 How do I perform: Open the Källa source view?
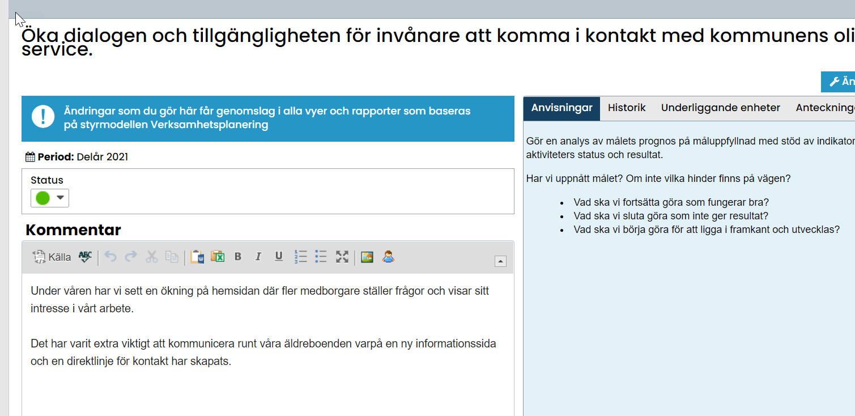pyautogui.click(x=52, y=257)
